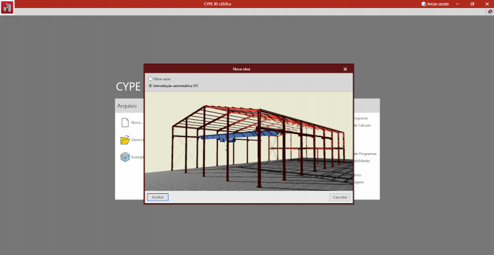This screenshot has height=255, width=494.
Task: Click the Nova obra dialog title bar
Action: [241, 69]
